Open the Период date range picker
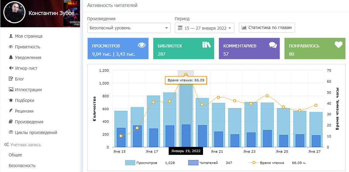This screenshot has width=349, height=172. (204, 28)
